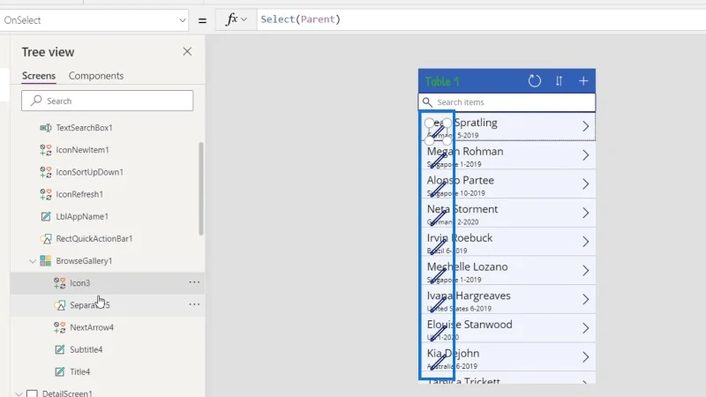Click the Title4 label icon
Viewport: 706px width, 397px height.
pos(59,371)
